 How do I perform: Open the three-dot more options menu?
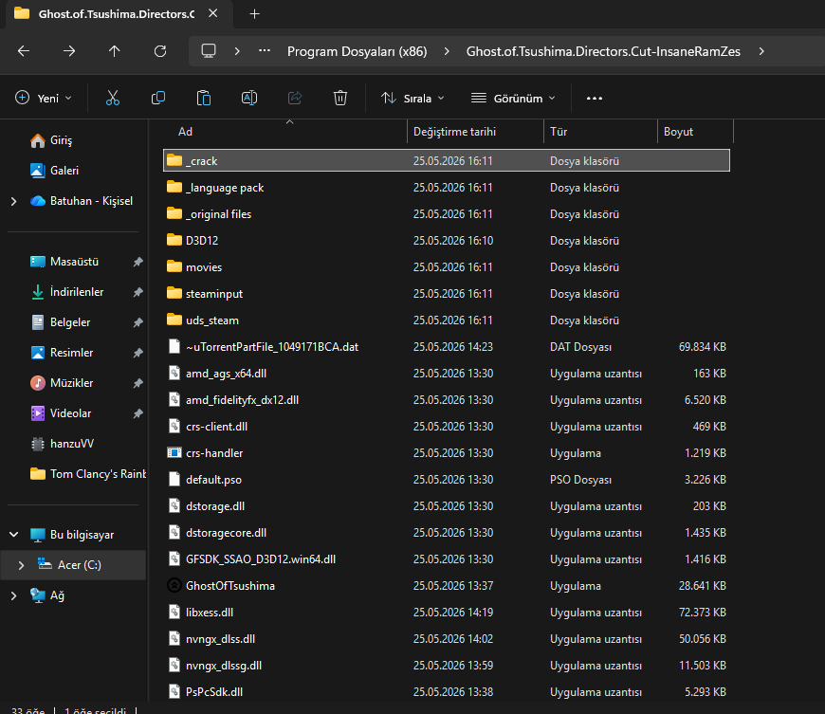595,98
